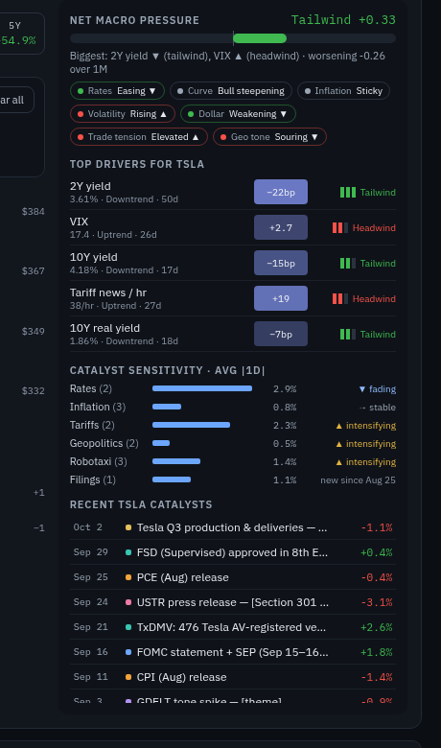Click the stable trend indicator
441x748 pixels.
click(x=377, y=408)
